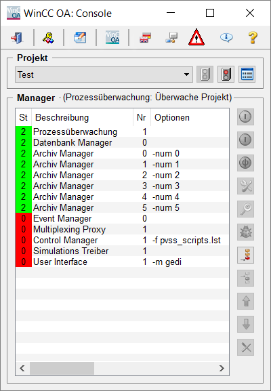Click the network host computers icon
Viewport: 271px width, 391px height.
(x=171, y=38)
